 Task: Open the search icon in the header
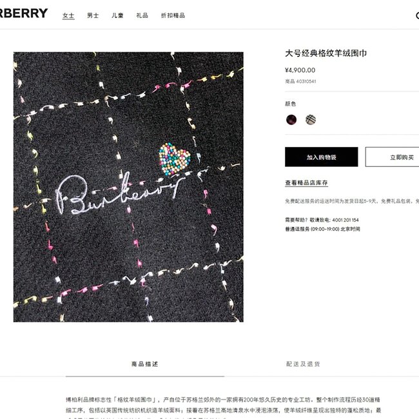pyautogui.click(x=417, y=15)
